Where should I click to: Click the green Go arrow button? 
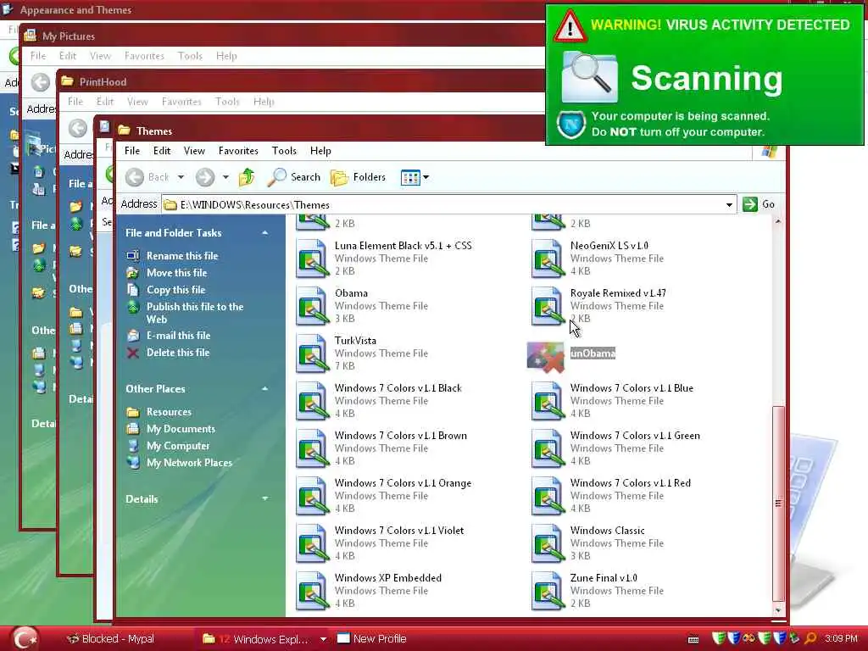click(x=750, y=204)
